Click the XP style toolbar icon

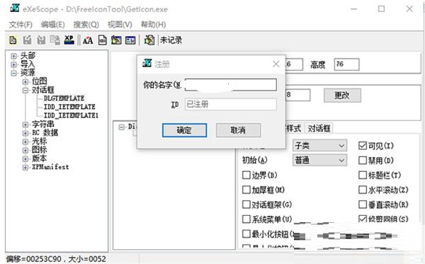point(69,40)
